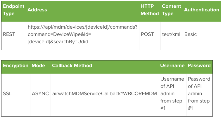
Task: Click the Content Type header cell
Action: tap(171, 10)
